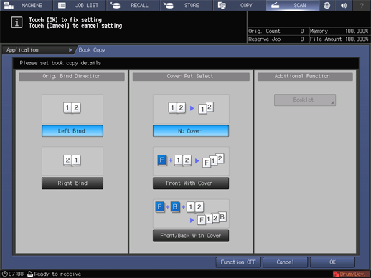Image resolution: width=371 pixels, height=278 pixels.
Task: Click the globe language icon
Action: [327, 5]
